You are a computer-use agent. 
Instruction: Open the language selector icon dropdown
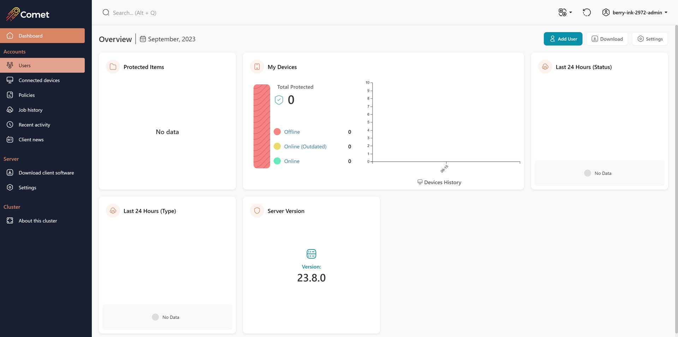click(565, 13)
